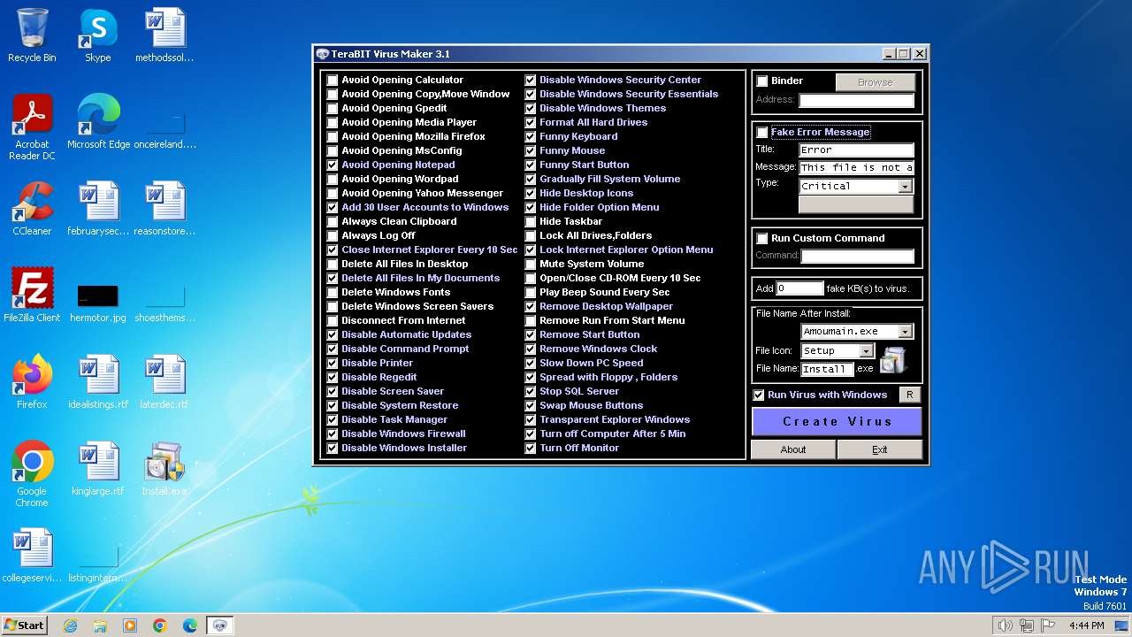The image size is (1132, 637).
Task: Toggle the Delete Windows Fonts checkbox
Action: [333, 292]
